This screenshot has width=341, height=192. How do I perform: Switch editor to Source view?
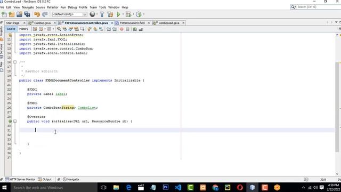[11, 29]
